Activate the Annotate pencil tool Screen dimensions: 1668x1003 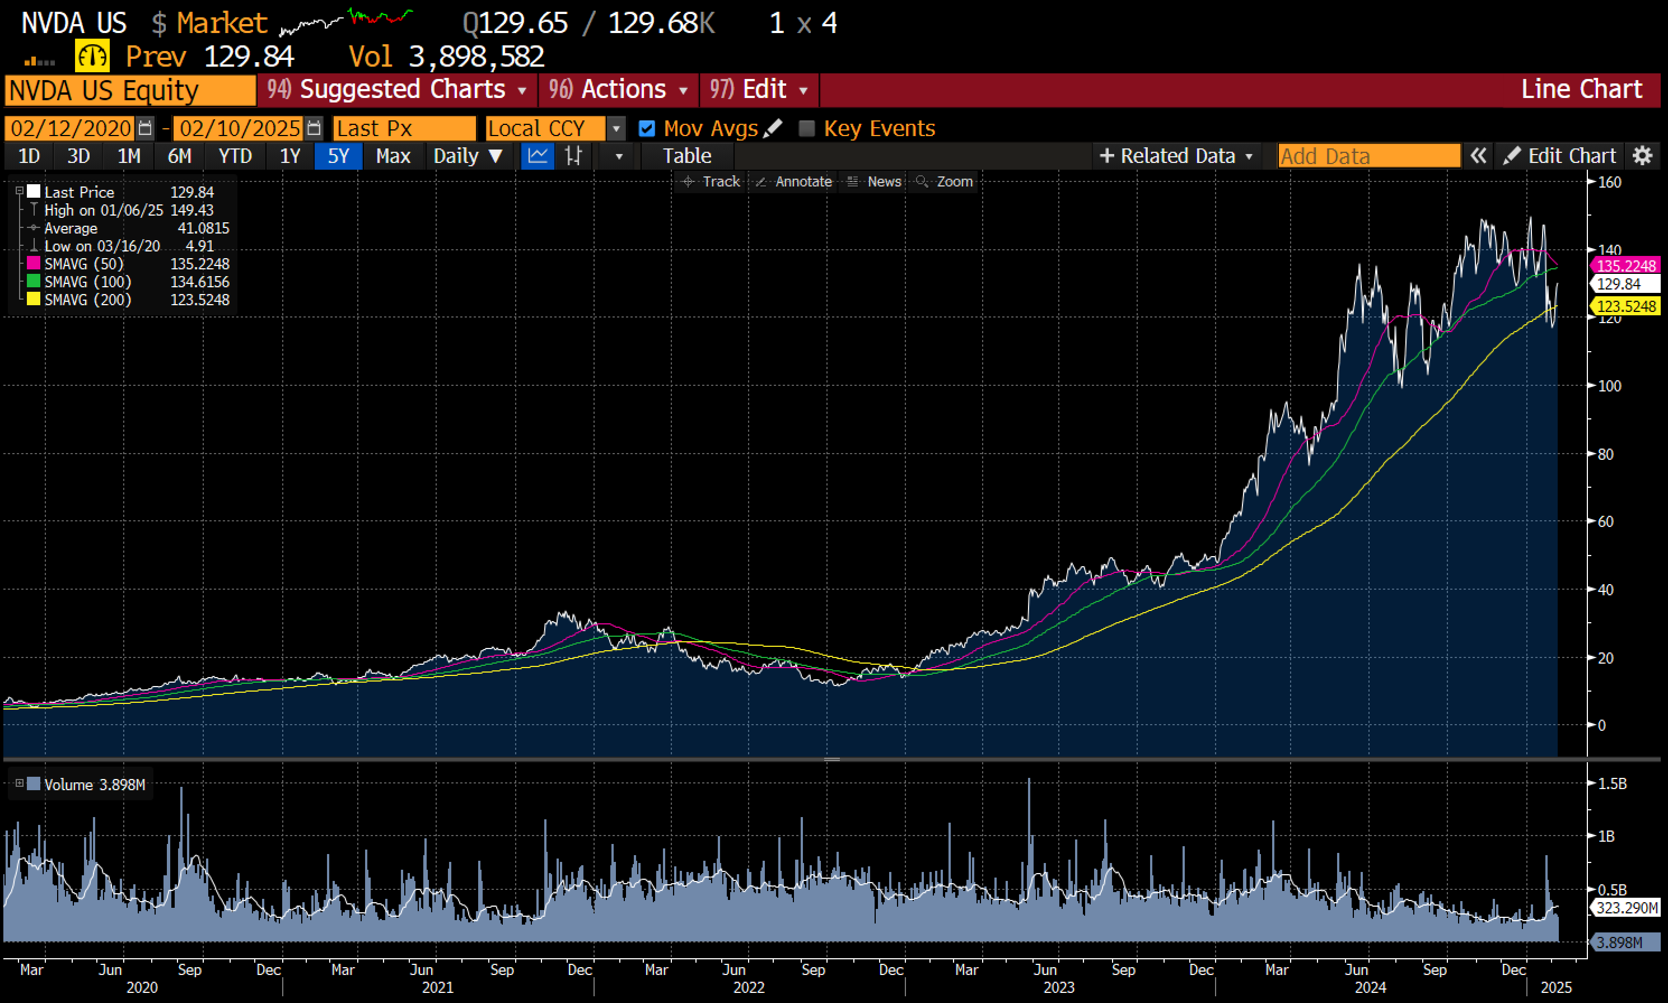coord(793,181)
